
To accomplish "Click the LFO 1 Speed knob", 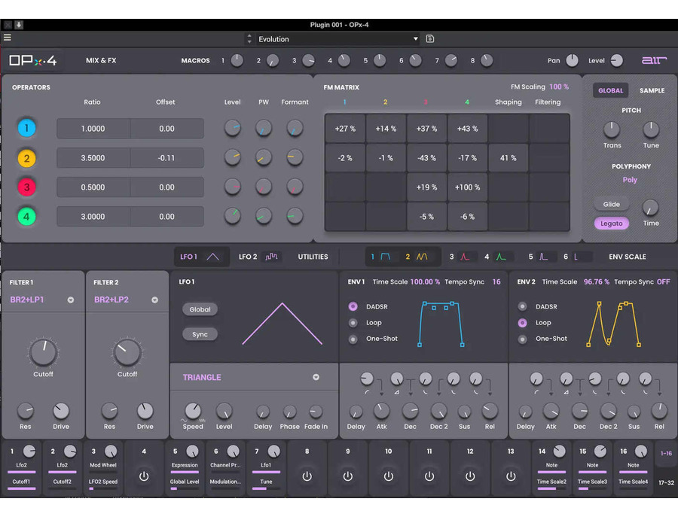I will [x=193, y=411].
